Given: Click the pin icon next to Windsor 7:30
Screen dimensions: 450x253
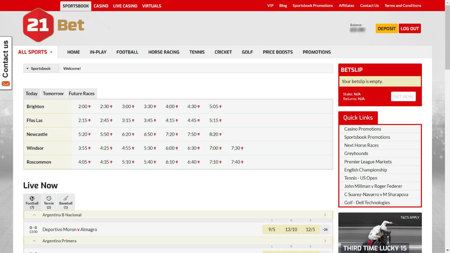Looking at the screenshot, I should point(242,148).
